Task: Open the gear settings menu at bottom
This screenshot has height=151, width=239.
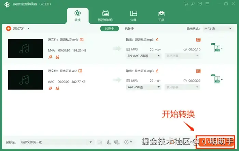Action: point(128,142)
